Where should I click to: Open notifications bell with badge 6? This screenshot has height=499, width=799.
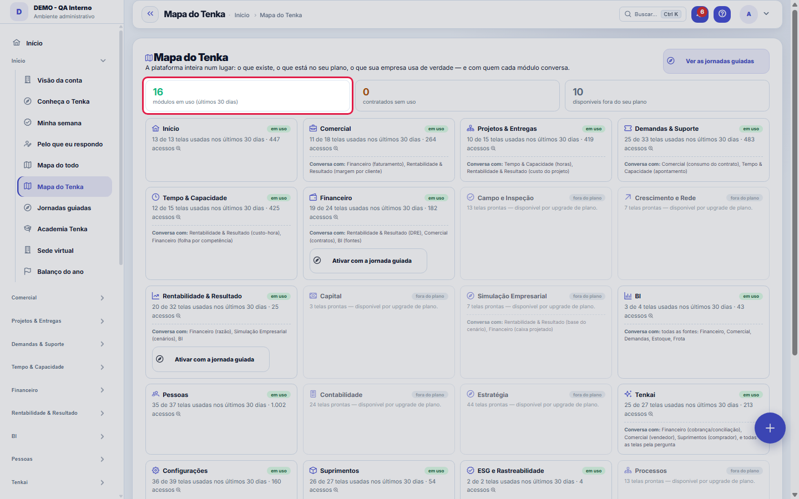(x=700, y=14)
